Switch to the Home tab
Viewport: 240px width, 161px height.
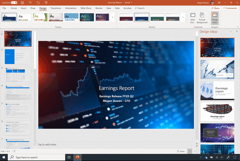coord(14,8)
